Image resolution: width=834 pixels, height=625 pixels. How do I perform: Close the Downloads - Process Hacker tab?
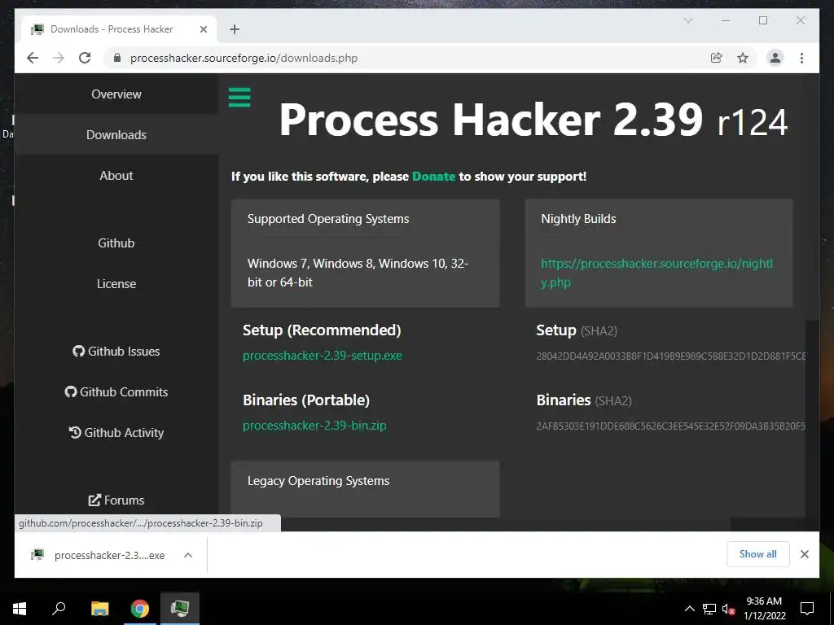click(x=203, y=29)
